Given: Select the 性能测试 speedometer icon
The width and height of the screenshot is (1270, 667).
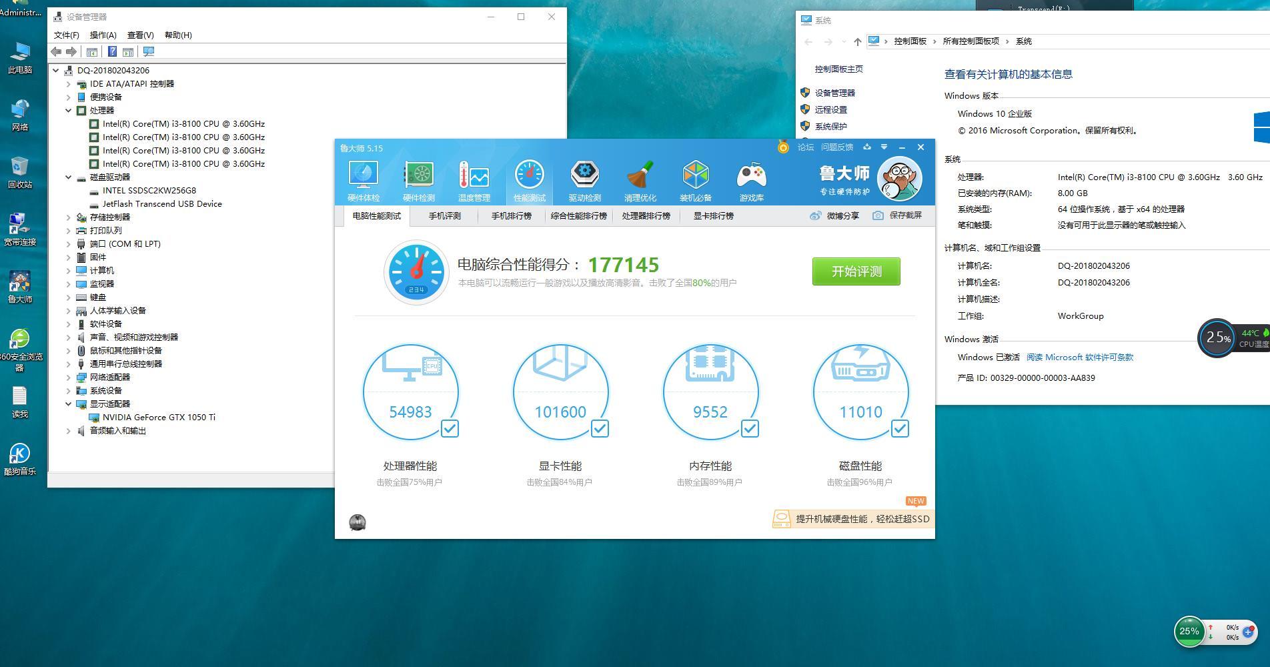Looking at the screenshot, I should tap(530, 181).
